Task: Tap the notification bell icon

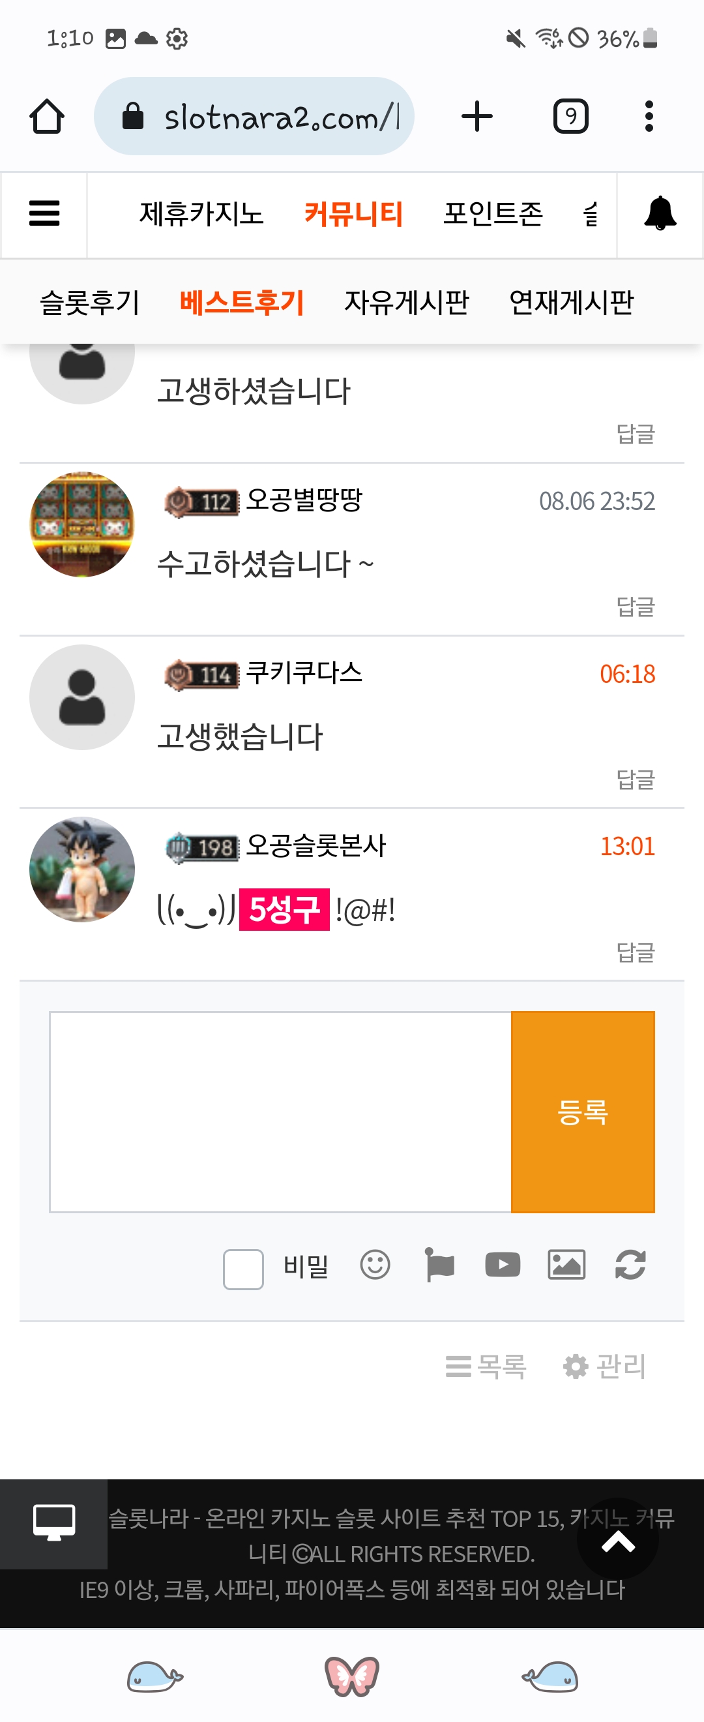Action: [x=660, y=214]
